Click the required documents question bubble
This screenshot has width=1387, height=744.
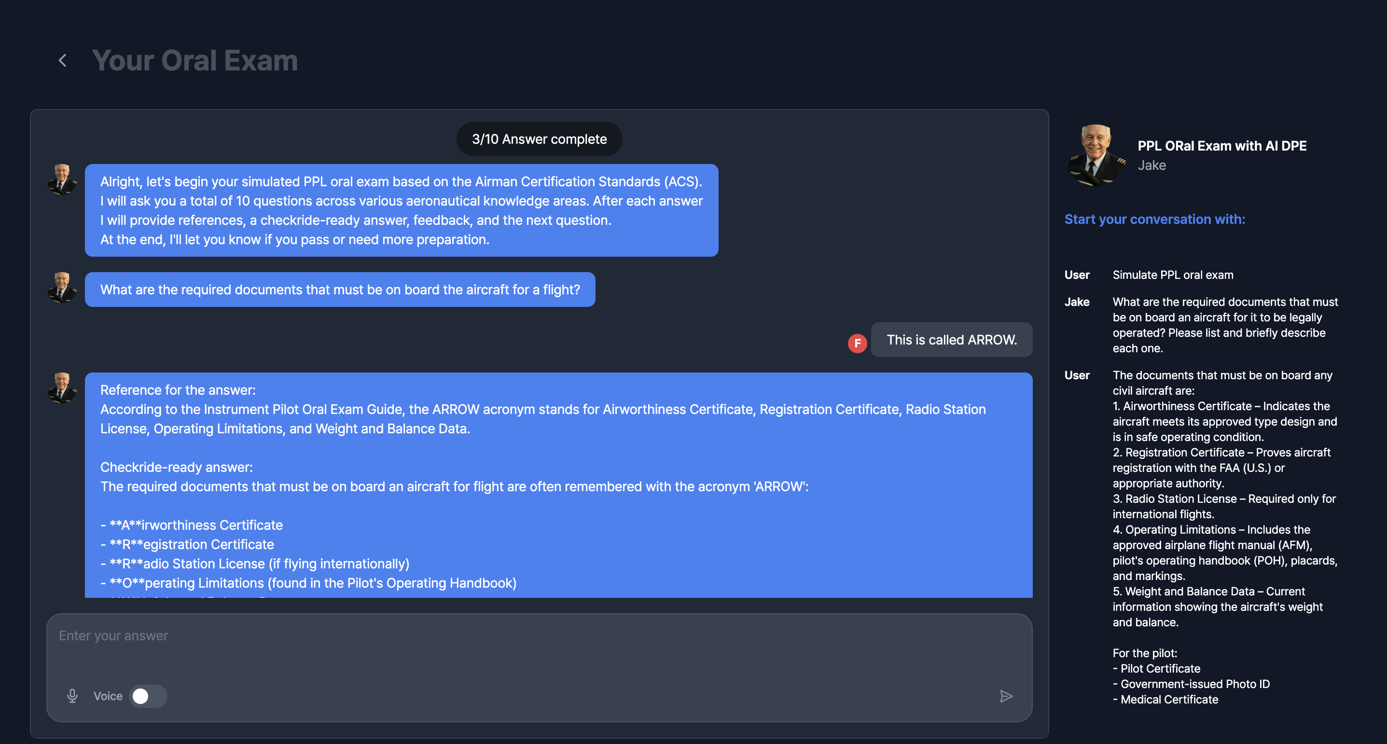340,289
